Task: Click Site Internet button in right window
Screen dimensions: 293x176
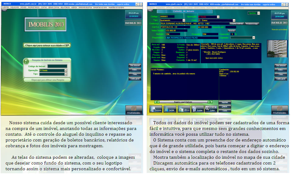Action: (x=281, y=65)
